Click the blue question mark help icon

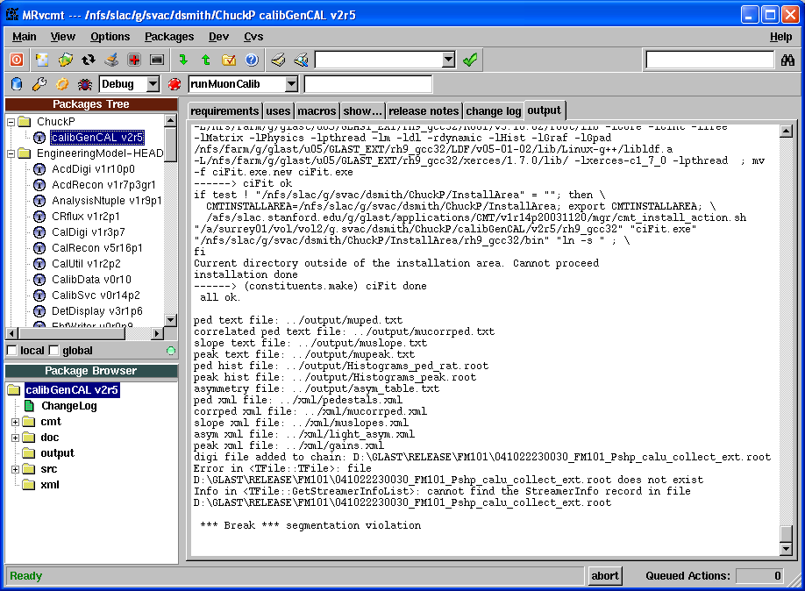point(252,61)
